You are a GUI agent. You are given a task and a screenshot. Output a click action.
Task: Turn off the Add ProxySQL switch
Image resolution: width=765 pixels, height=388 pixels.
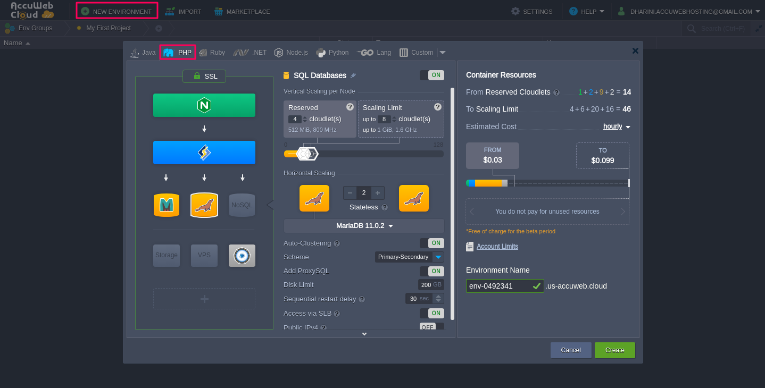(x=431, y=271)
